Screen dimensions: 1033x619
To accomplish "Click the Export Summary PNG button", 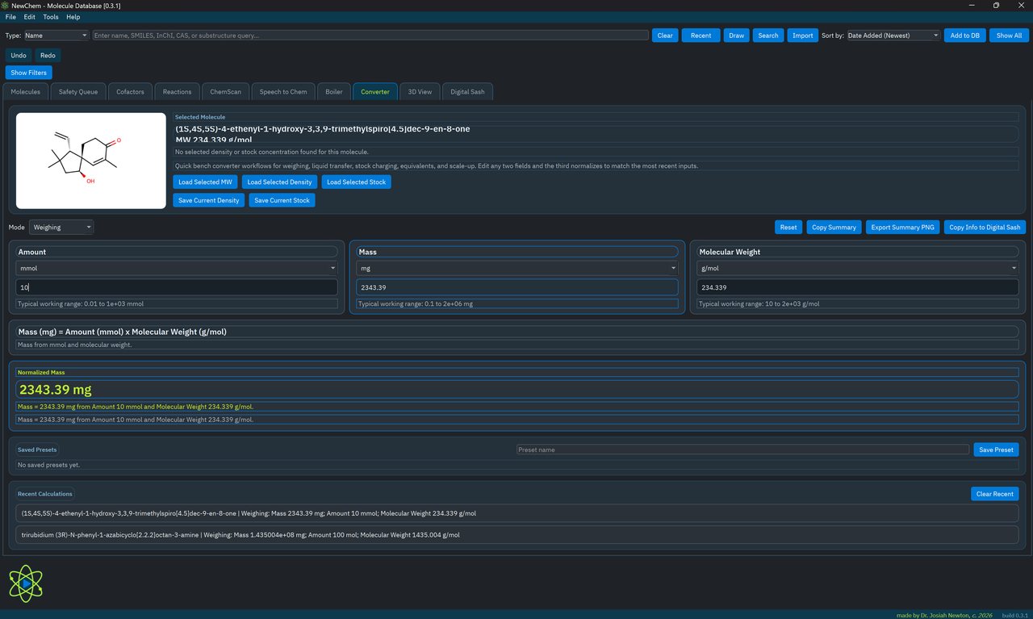I will 902,227.
